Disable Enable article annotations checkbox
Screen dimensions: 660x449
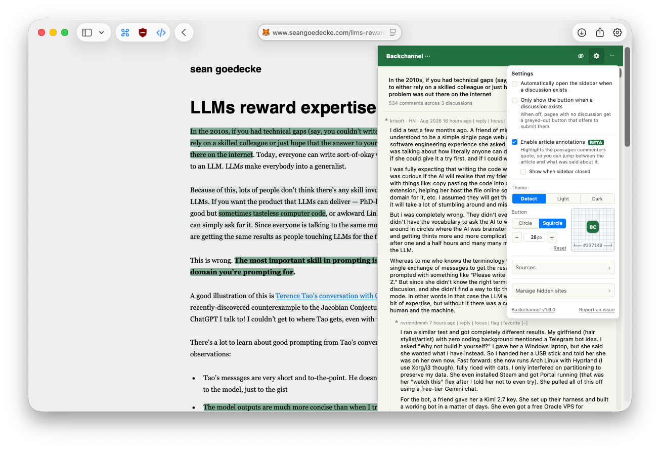515,142
